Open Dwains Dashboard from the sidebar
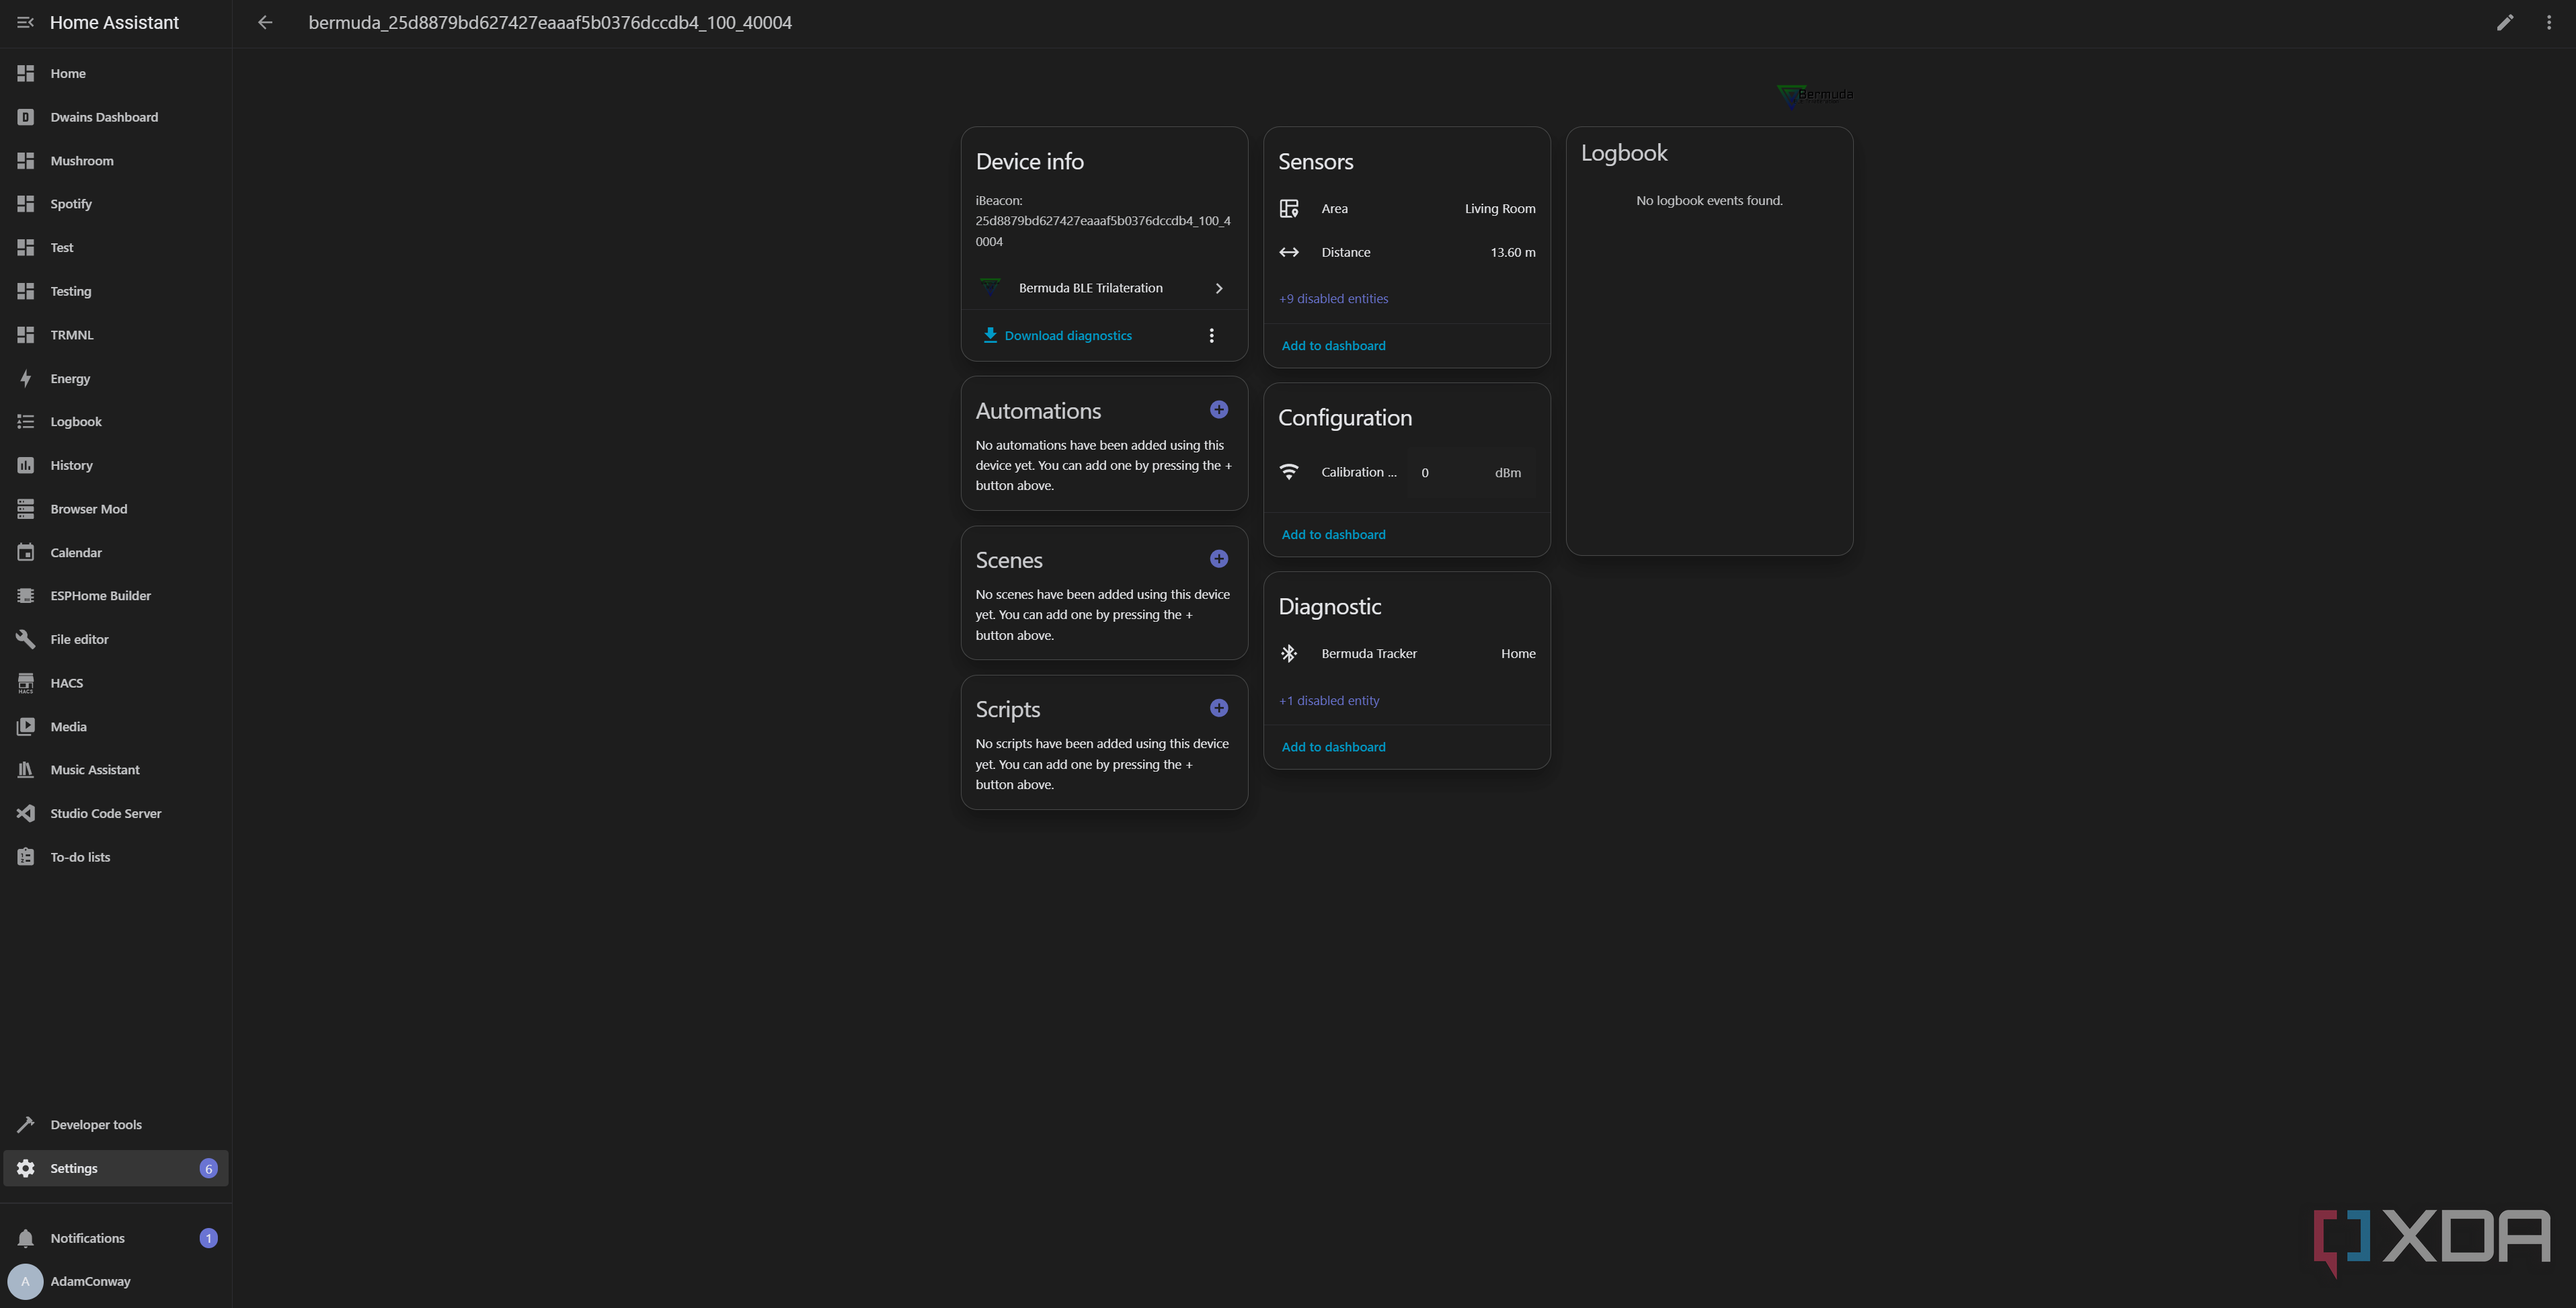Viewport: 2576px width, 1308px height. point(116,117)
